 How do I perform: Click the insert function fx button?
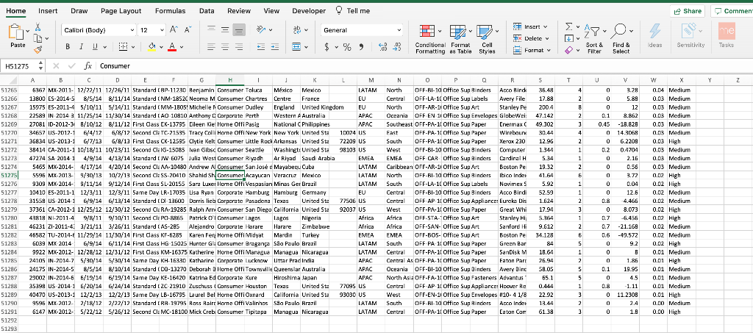[x=88, y=65]
